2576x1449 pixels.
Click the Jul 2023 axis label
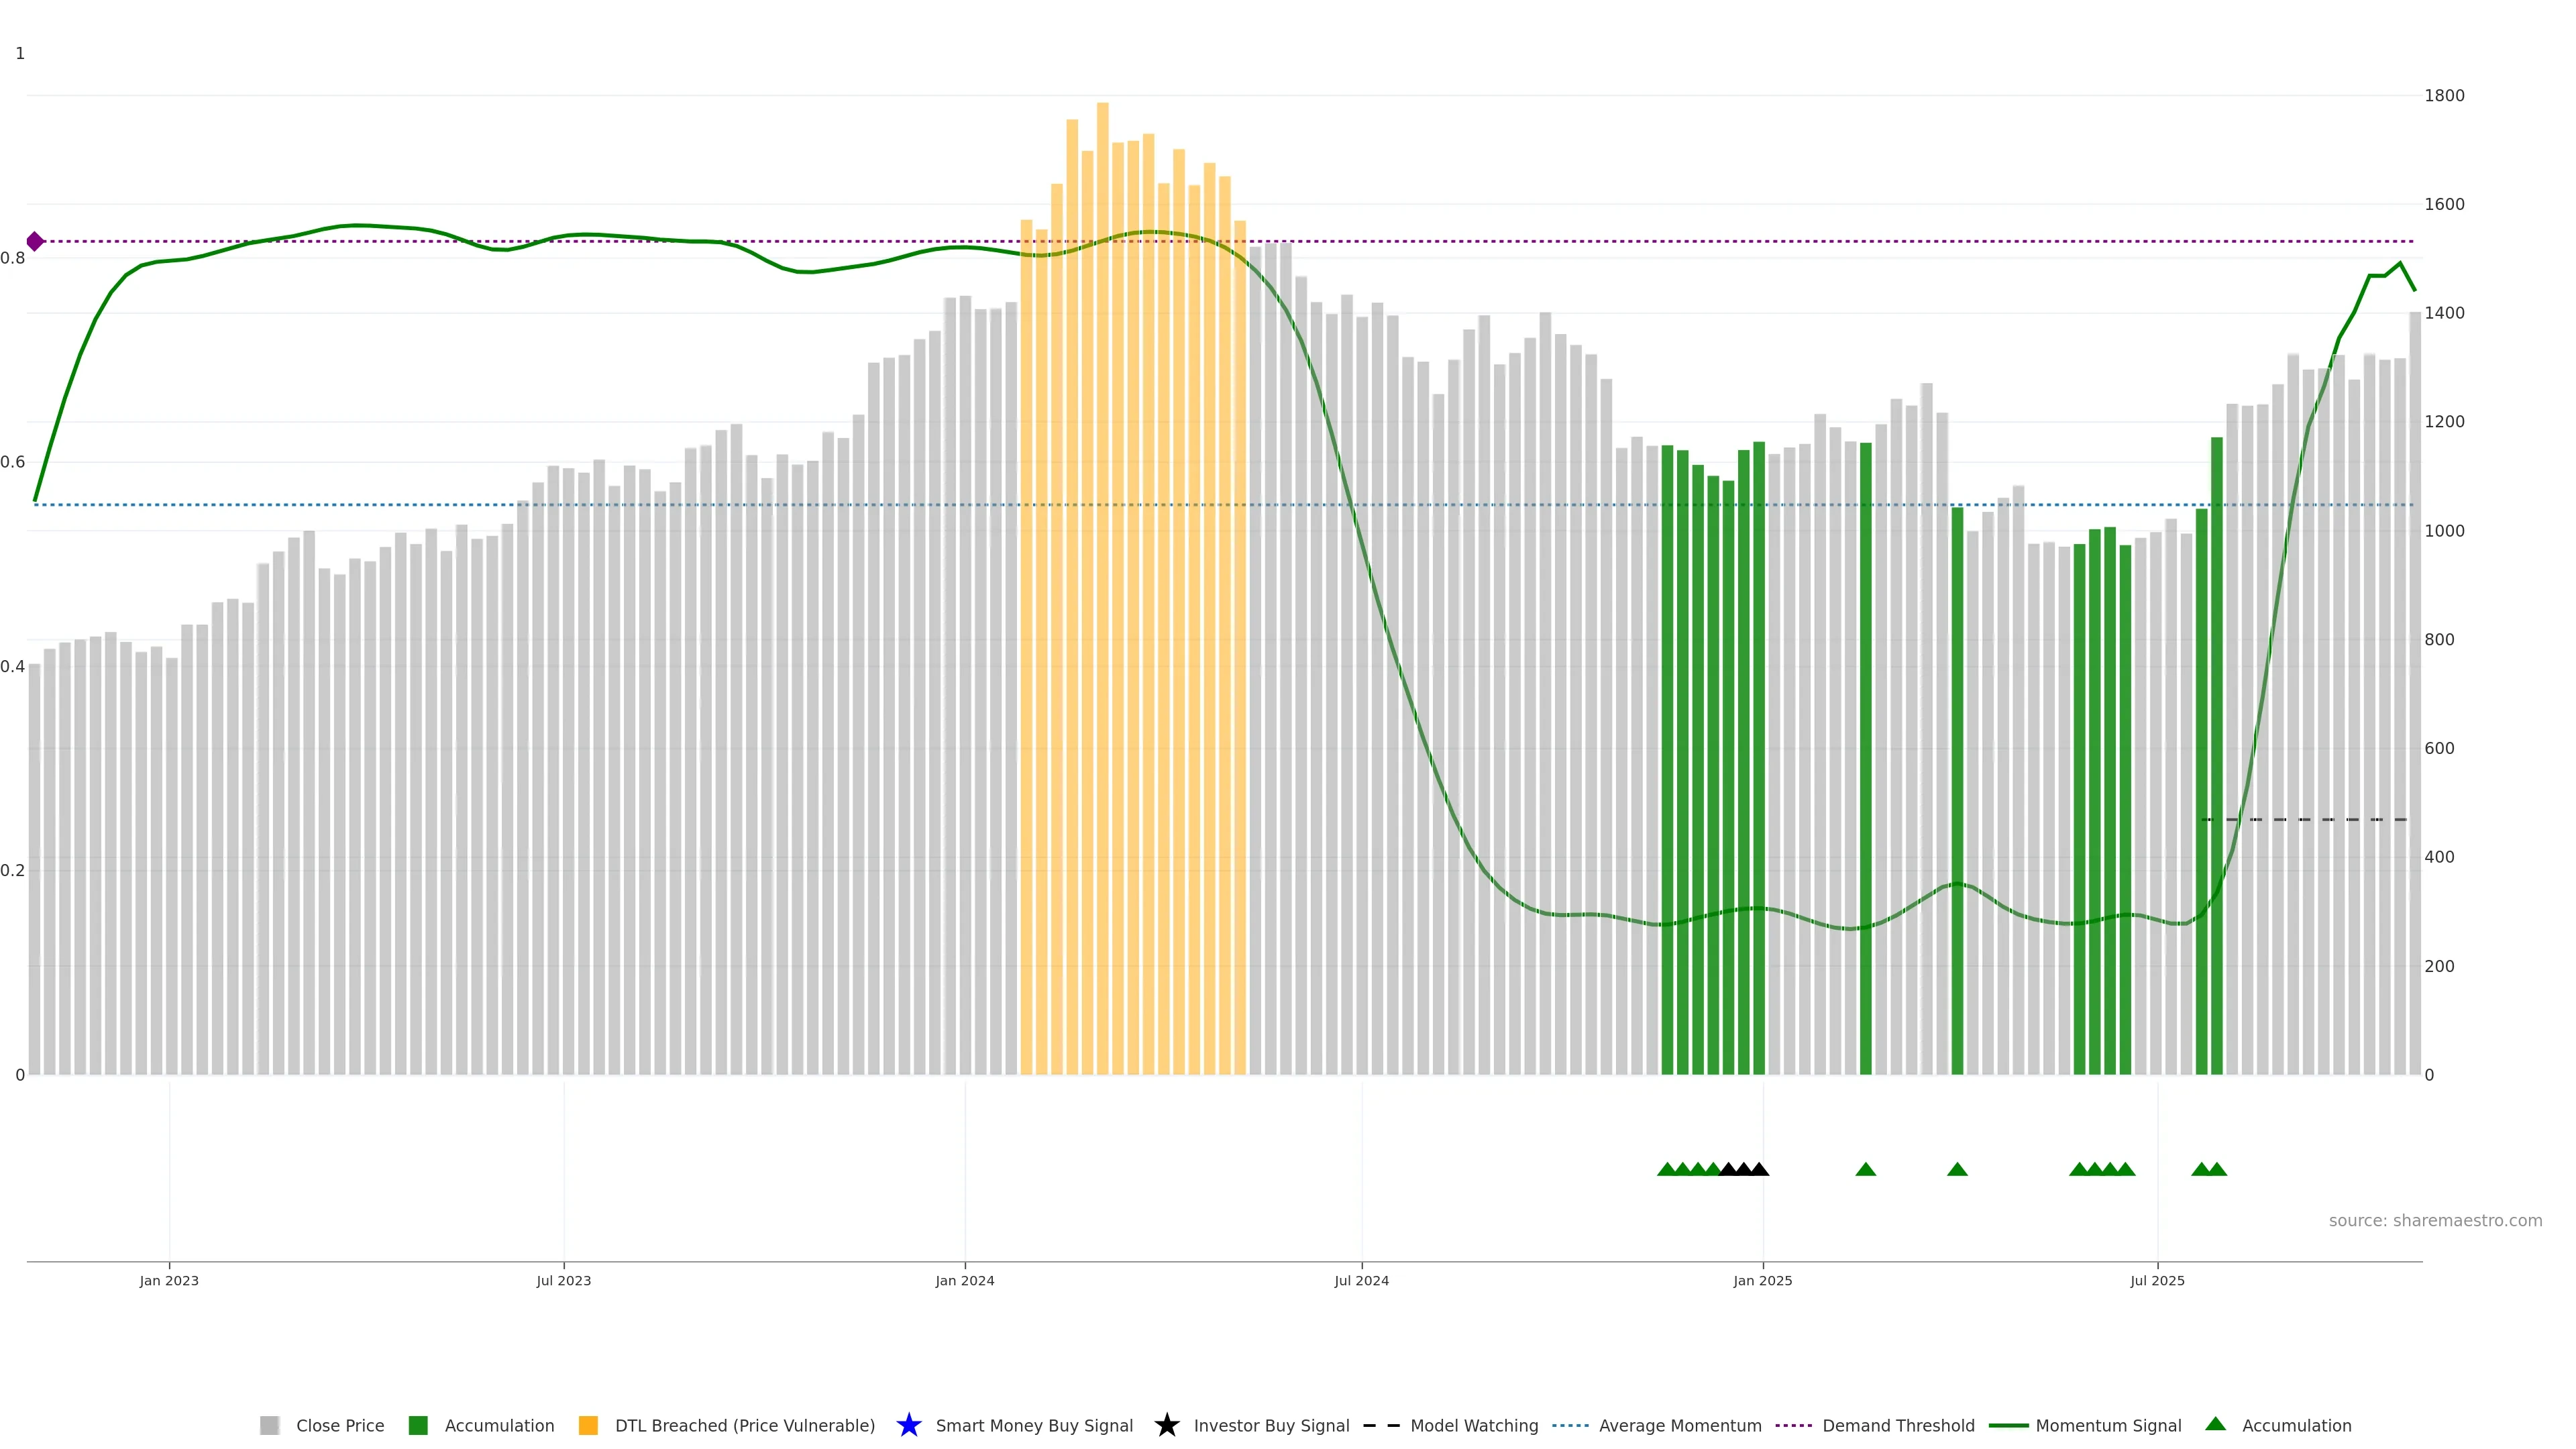(x=563, y=1280)
